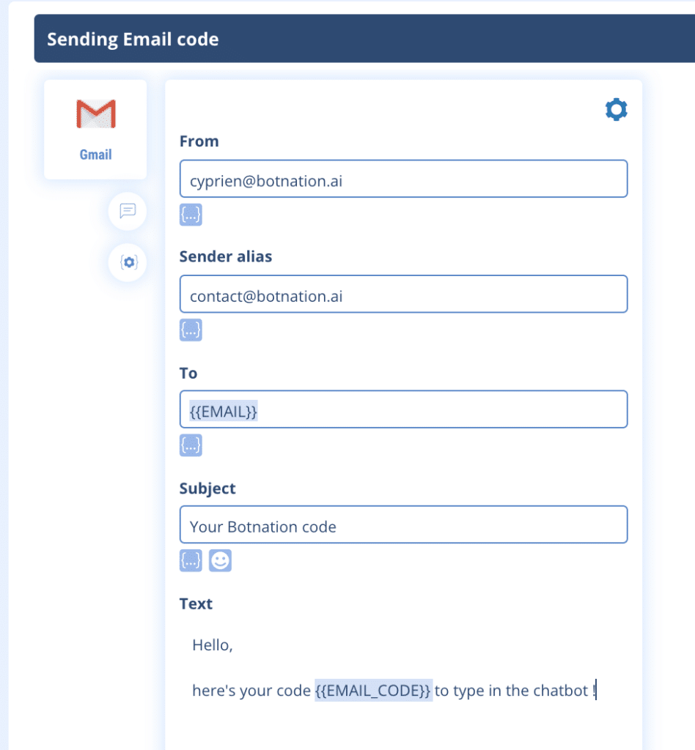Click the "Text" section label

tap(196, 604)
